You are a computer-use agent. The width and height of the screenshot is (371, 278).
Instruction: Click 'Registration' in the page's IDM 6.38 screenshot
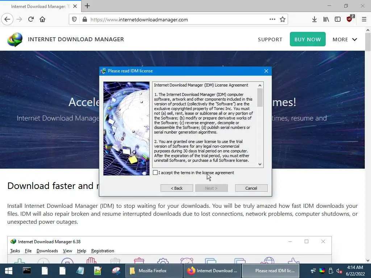(103, 251)
